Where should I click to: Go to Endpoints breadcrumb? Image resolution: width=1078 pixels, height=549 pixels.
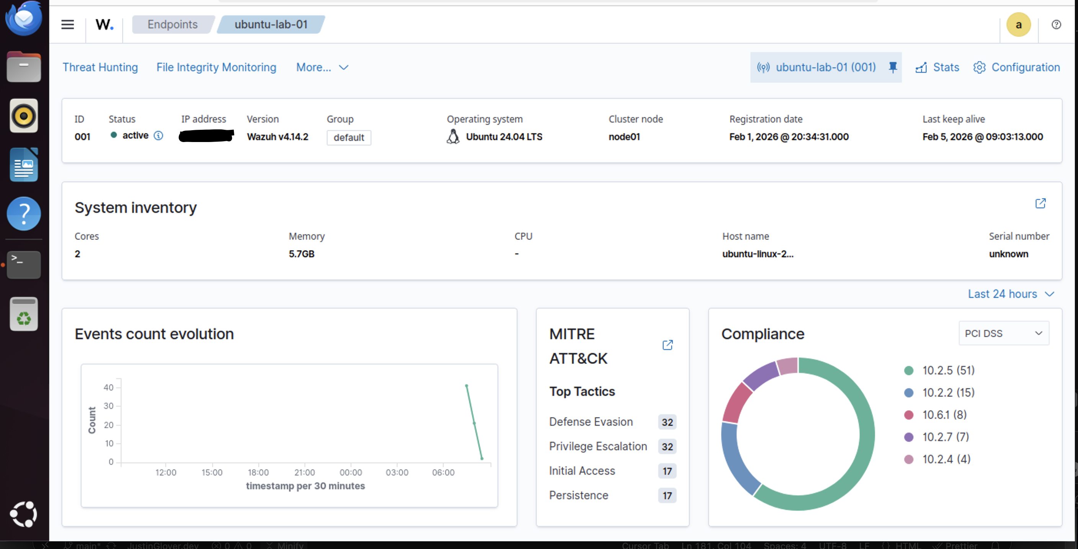(x=172, y=25)
